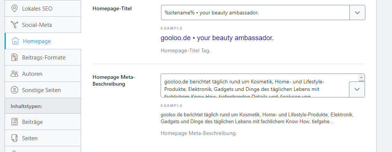This screenshot has width=392, height=152.
Task: Click the Inhaltstypen section header
Action: (27, 106)
